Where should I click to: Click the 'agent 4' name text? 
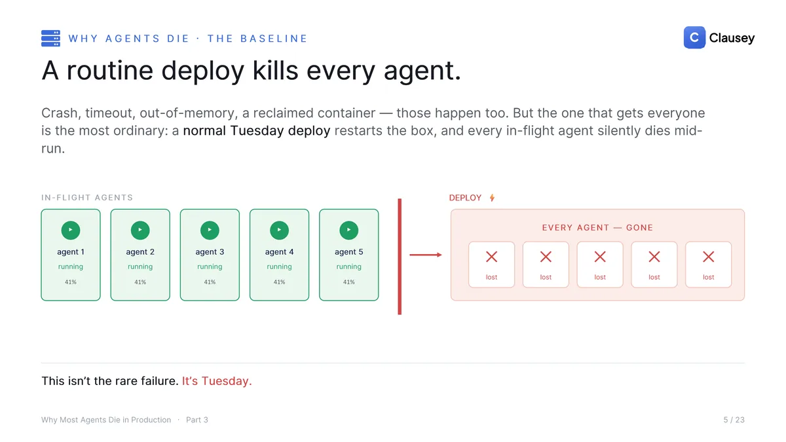coord(279,252)
